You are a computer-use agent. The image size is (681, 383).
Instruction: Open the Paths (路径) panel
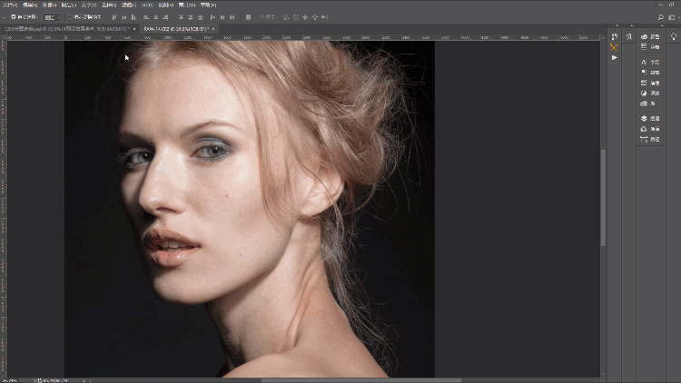pyautogui.click(x=649, y=139)
